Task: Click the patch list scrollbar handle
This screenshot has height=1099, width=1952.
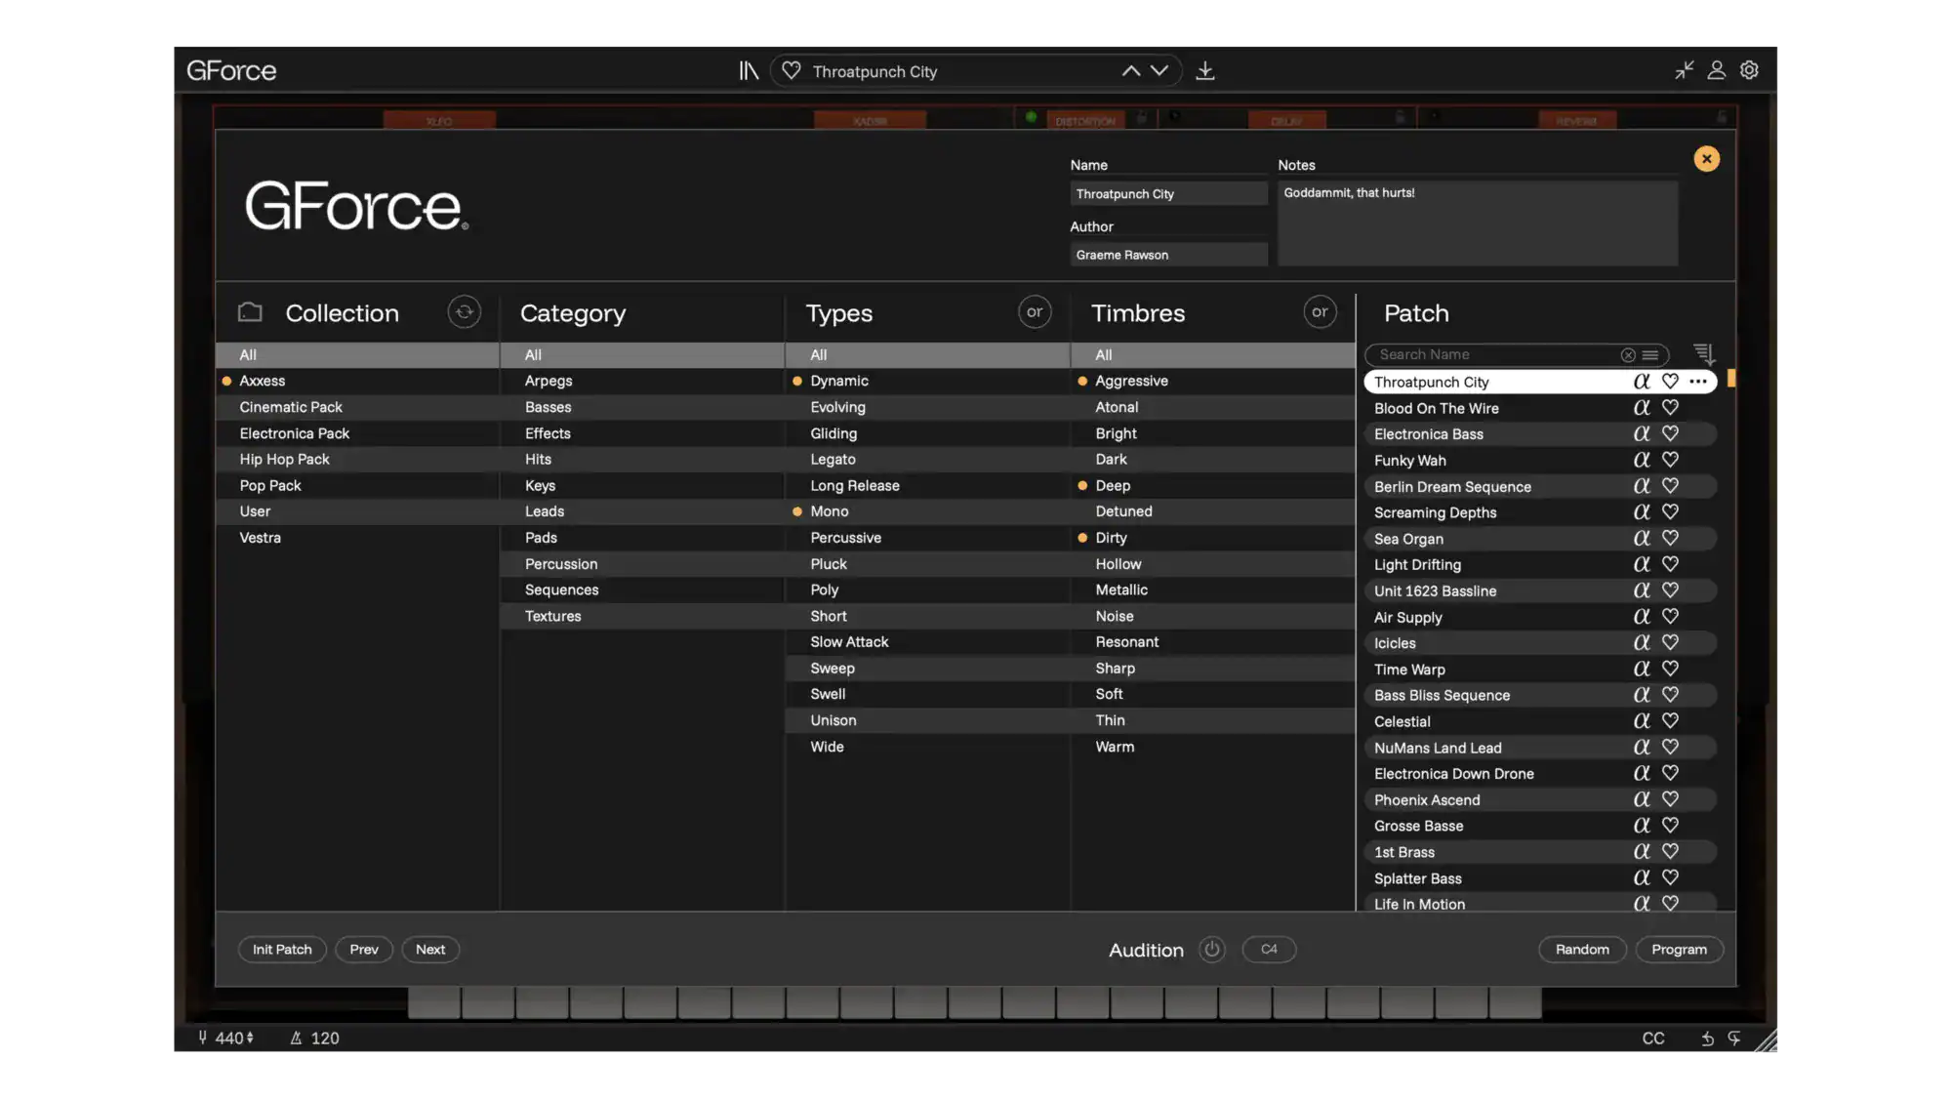Action: (1730, 378)
